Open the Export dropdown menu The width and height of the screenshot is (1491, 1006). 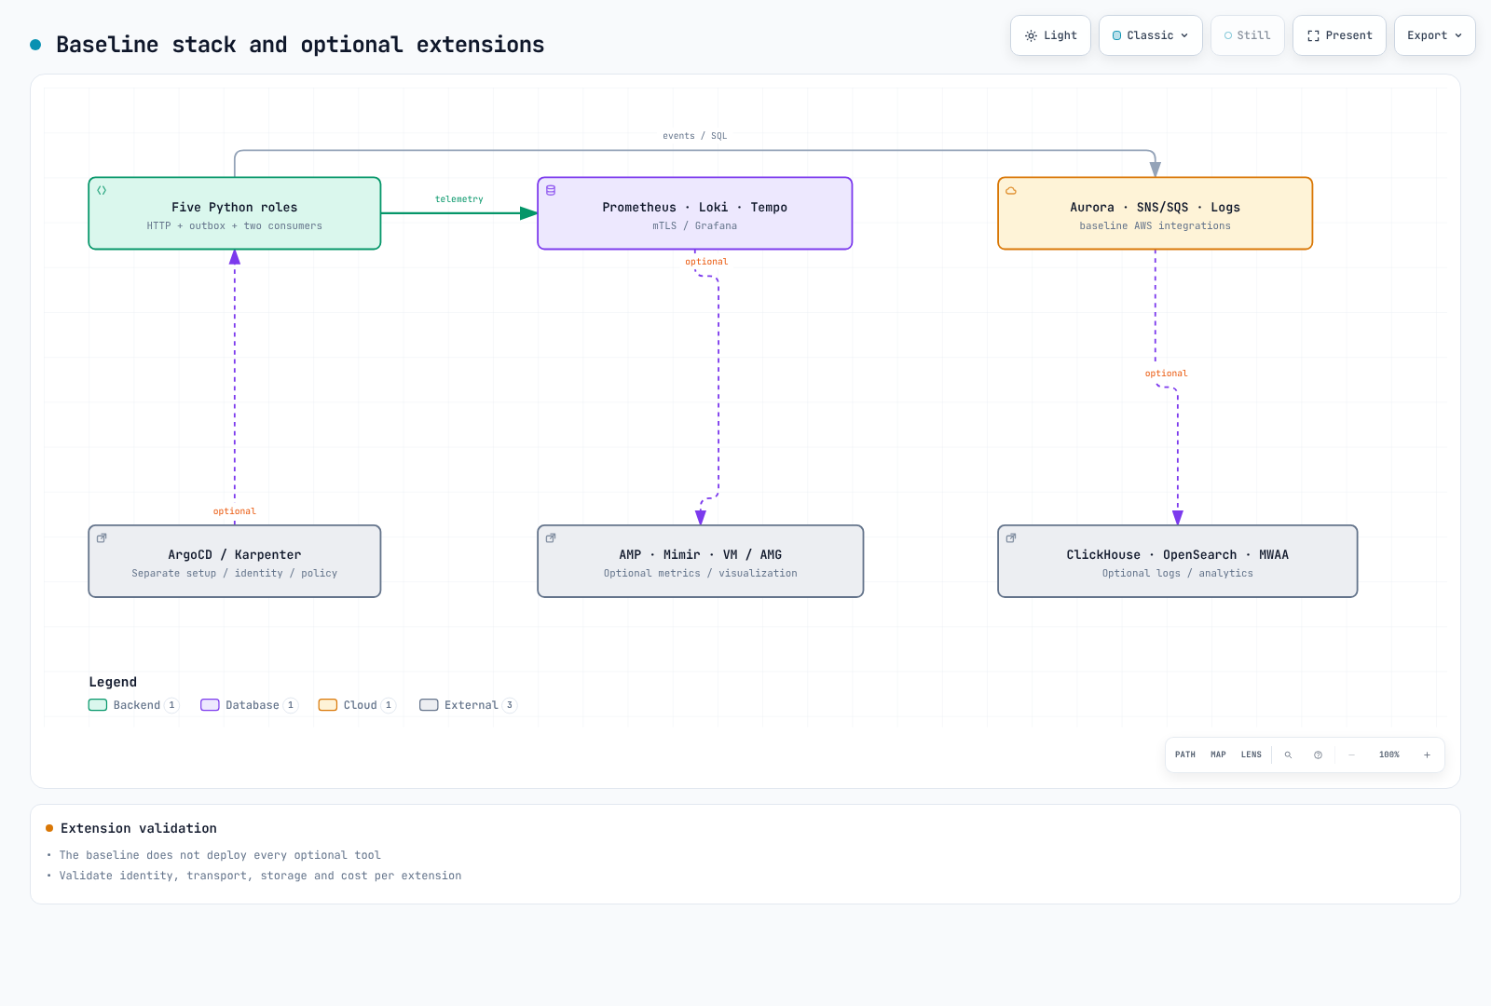[1434, 35]
